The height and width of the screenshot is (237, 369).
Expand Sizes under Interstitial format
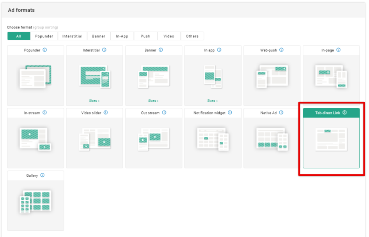pyautogui.click(x=94, y=101)
